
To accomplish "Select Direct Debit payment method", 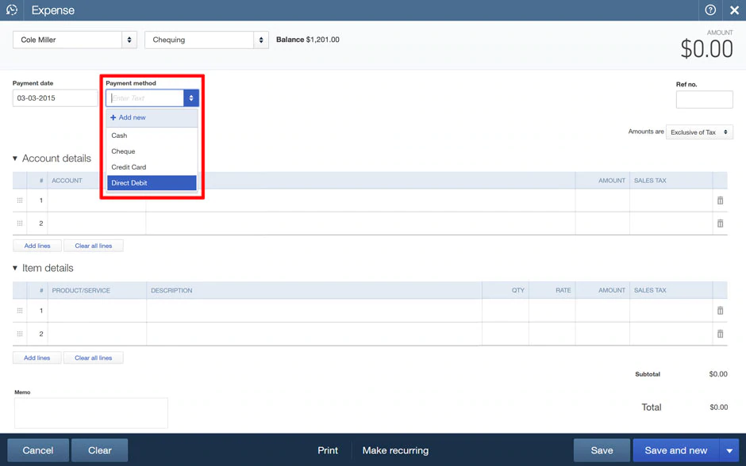I will click(x=152, y=183).
